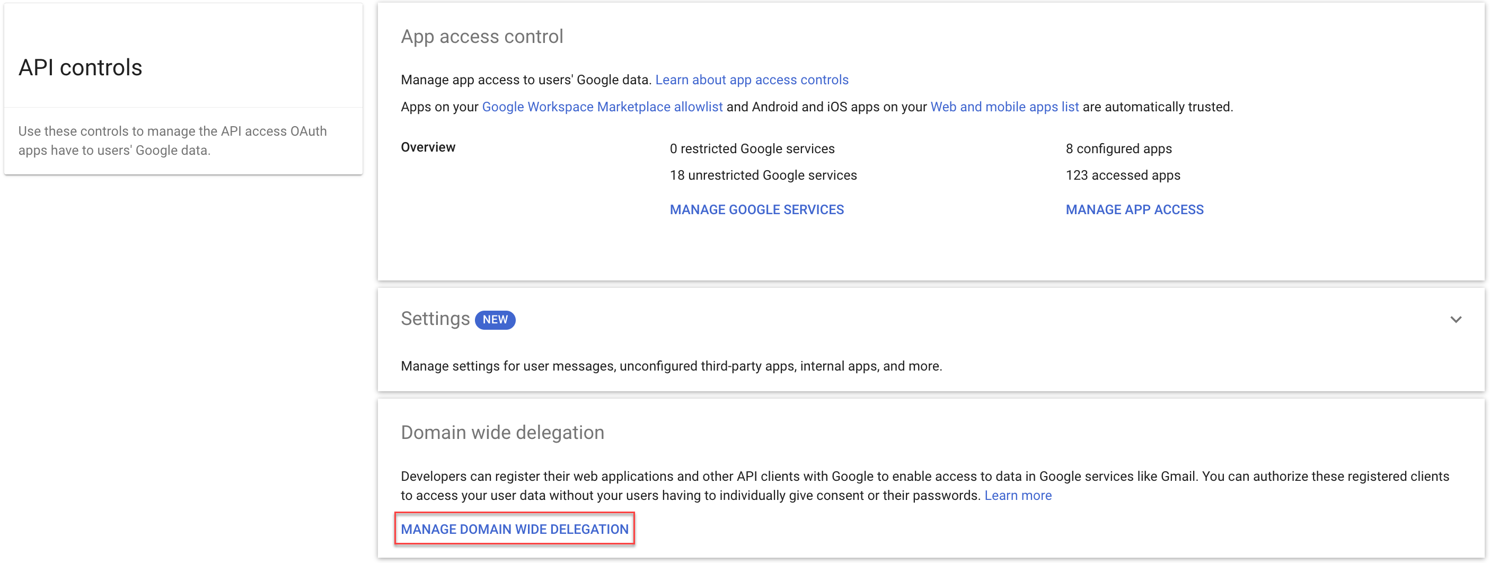Open Learn about app access controls link
This screenshot has width=1490, height=563.
[x=752, y=80]
